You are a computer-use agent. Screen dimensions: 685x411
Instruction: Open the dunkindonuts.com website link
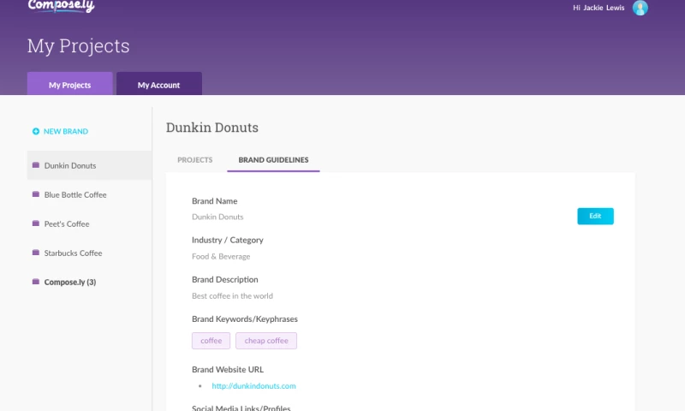(253, 386)
